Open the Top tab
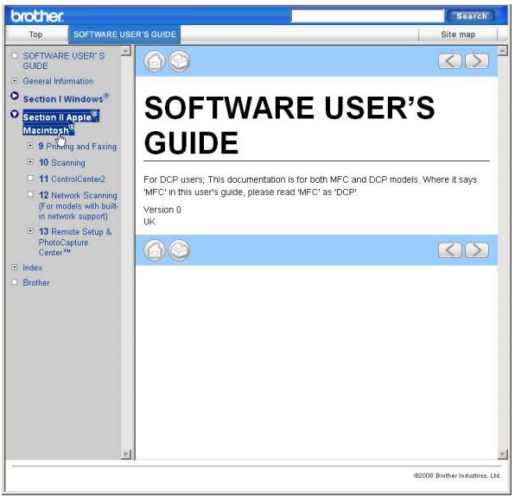This screenshot has width=515, height=497. (35, 35)
